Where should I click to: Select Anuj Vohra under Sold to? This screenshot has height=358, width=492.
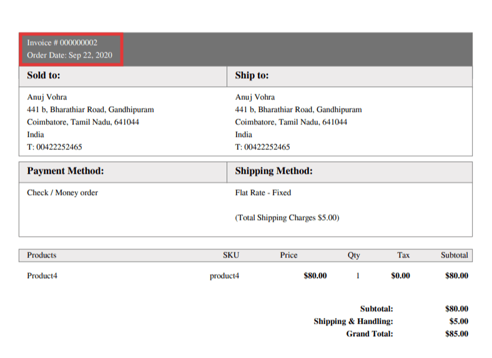pyautogui.click(x=47, y=97)
